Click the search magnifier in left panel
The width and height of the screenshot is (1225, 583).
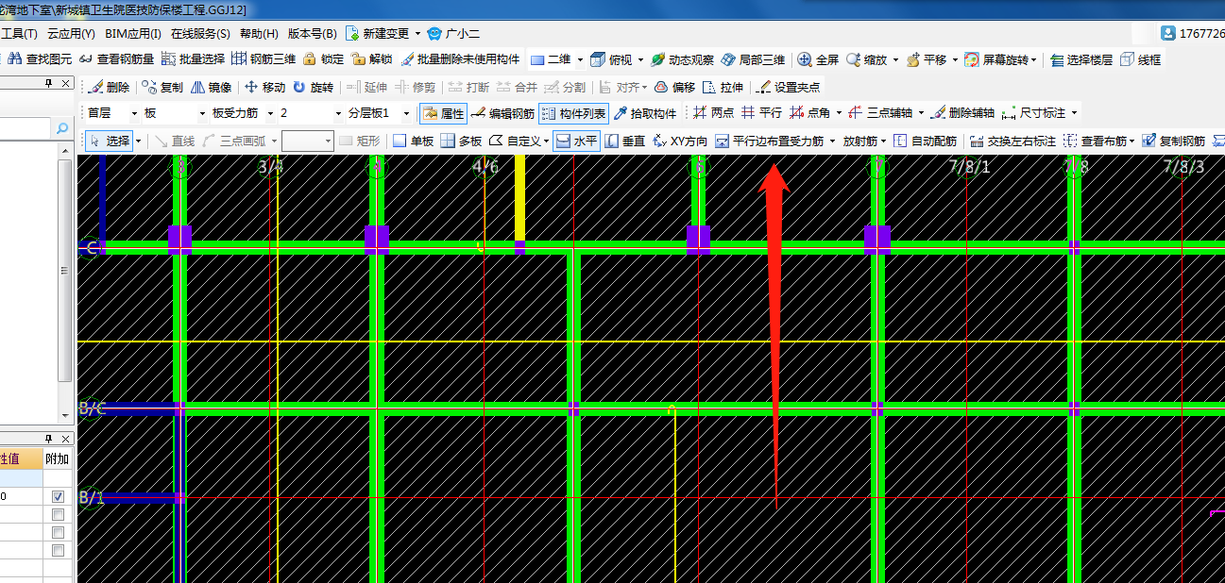pos(62,128)
